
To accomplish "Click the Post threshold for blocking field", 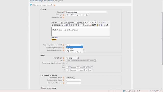I will point(74,80).
